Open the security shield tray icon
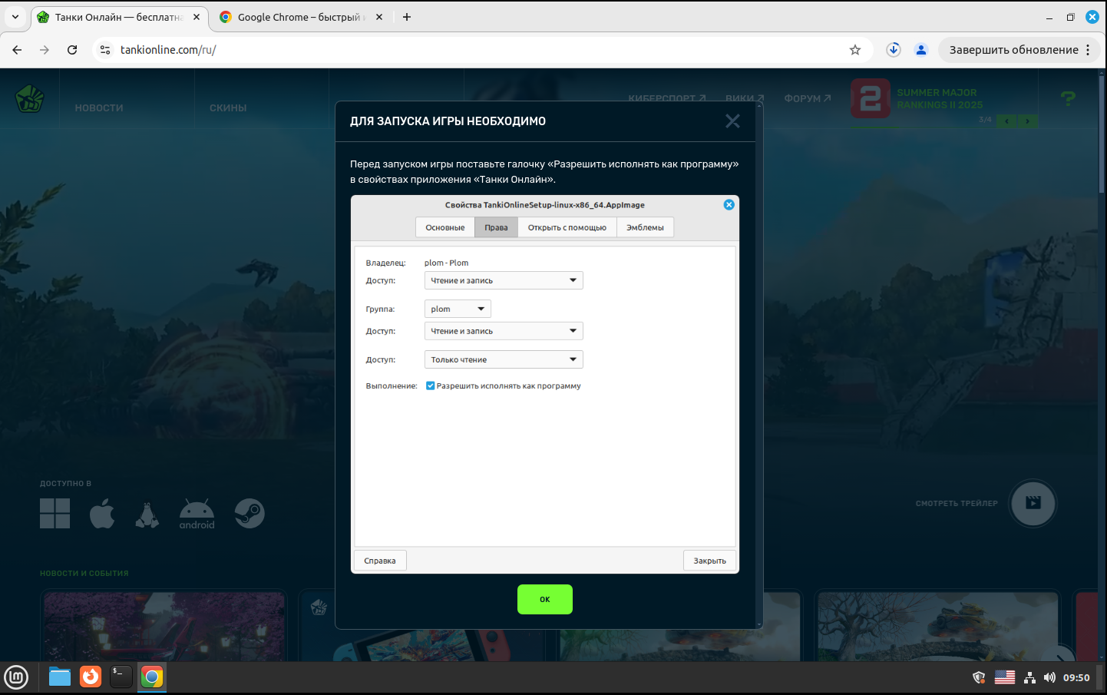The height and width of the screenshot is (695, 1107). [x=979, y=677]
